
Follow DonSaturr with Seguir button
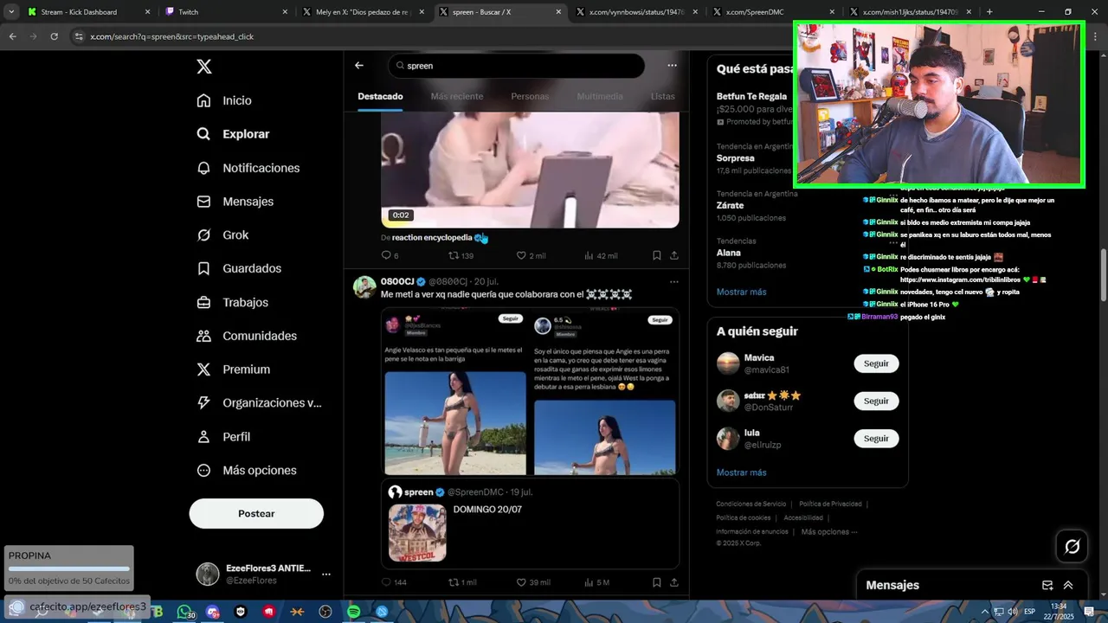tap(876, 401)
